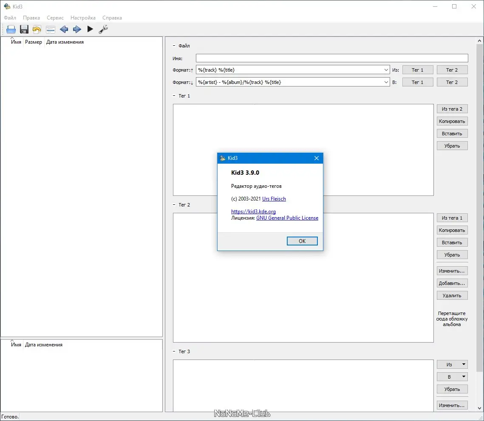Open the https://kid3.kde.org link
This screenshot has width=484, height=421.
click(253, 212)
